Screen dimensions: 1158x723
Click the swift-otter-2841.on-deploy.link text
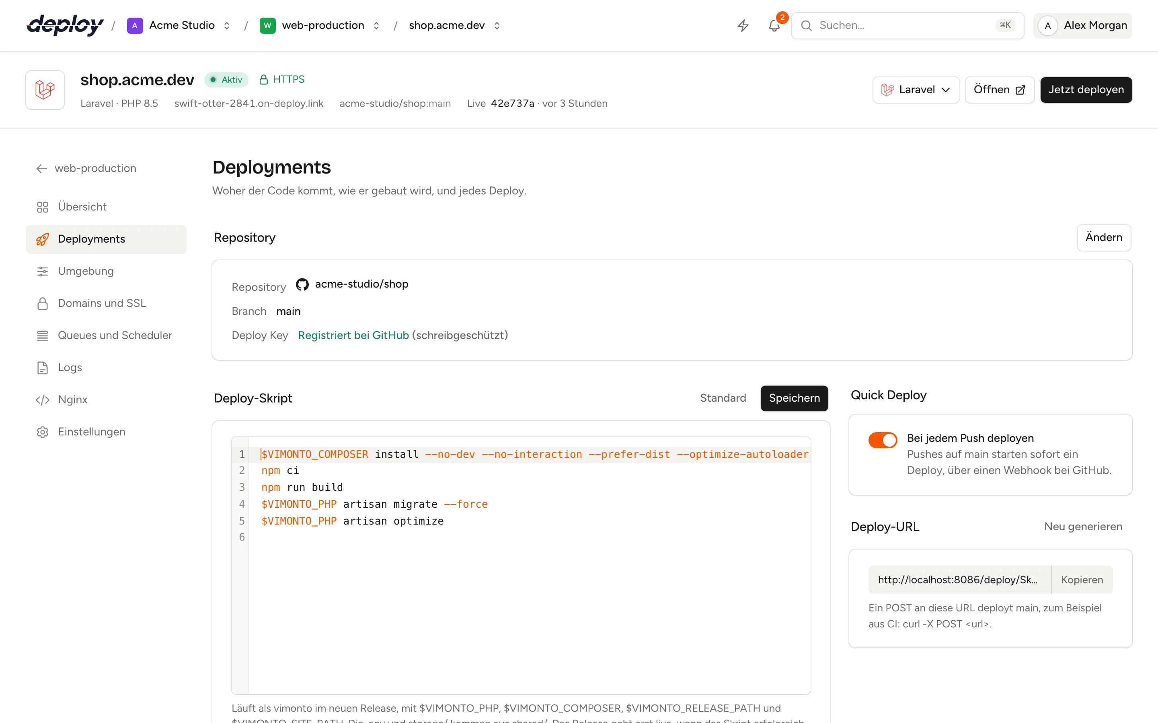point(249,104)
